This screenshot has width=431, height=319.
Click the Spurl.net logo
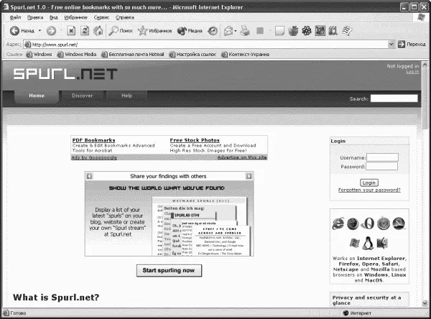tap(65, 74)
